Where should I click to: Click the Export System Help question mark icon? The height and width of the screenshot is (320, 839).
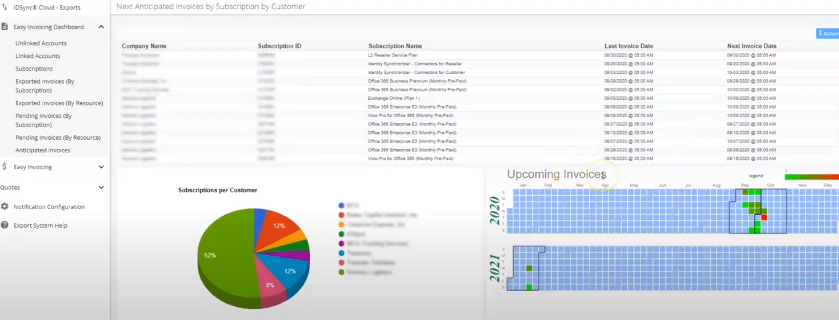(x=4, y=225)
